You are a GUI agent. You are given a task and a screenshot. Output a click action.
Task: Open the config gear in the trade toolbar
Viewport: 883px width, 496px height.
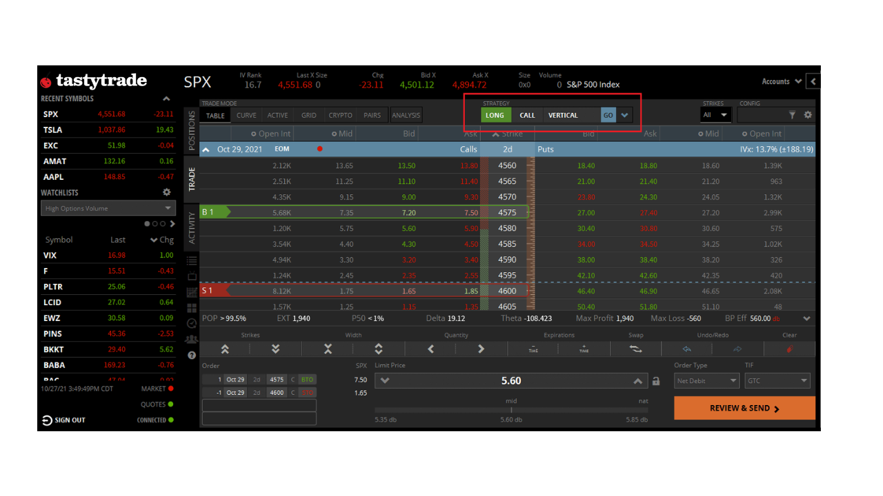click(x=808, y=115)
